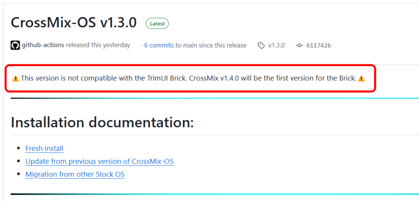Screen dimensions: 419x201
Task: Click the green Latest badge
Action: point(157,23)
